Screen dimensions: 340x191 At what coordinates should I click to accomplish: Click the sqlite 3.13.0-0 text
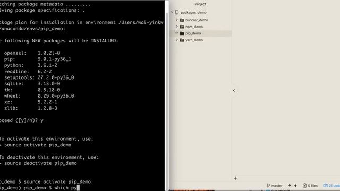point(49,84)
